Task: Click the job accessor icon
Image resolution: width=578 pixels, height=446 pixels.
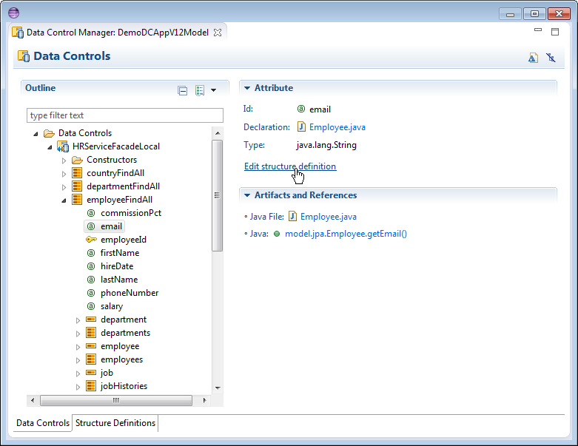Action: click(x=91, y=373)
